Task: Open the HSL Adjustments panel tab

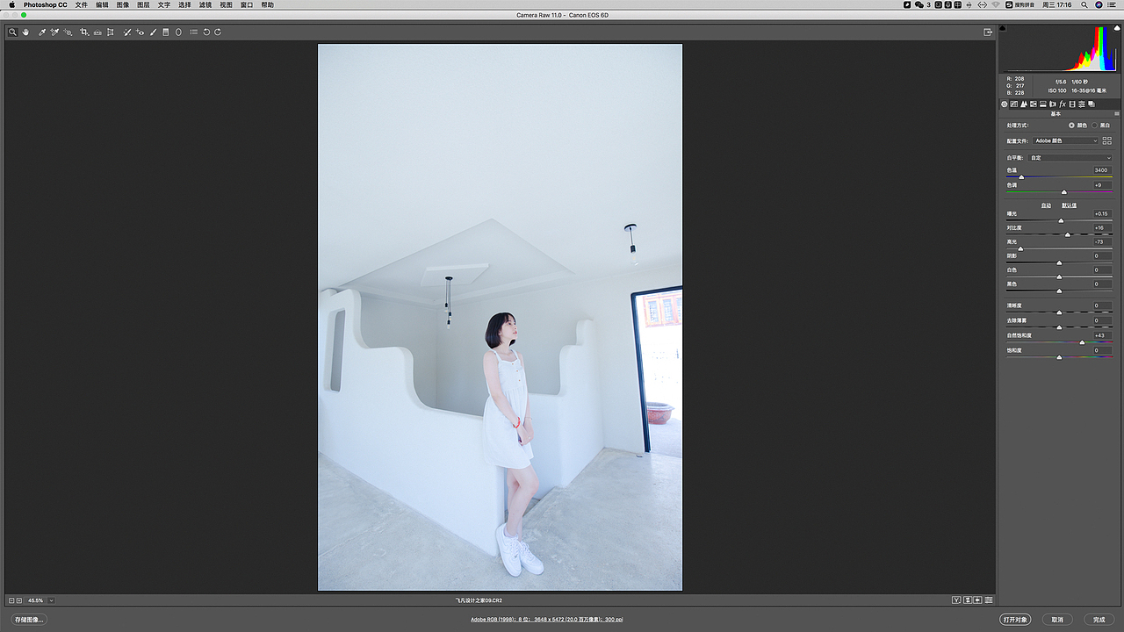Action: click(1034, 104)
